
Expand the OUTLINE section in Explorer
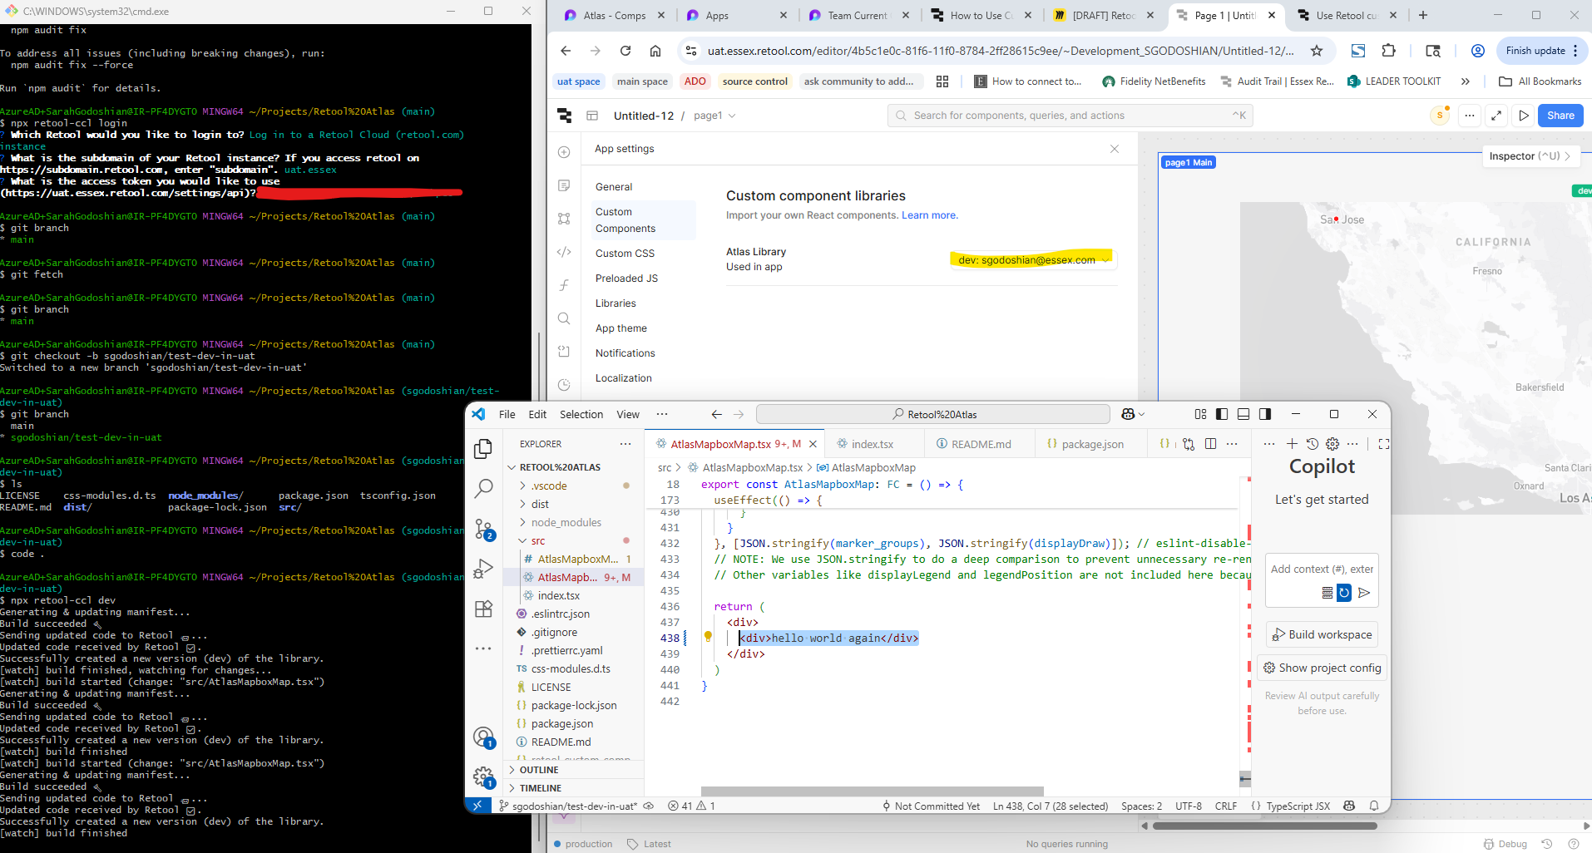pyautogui.click(x=539, y=770)
